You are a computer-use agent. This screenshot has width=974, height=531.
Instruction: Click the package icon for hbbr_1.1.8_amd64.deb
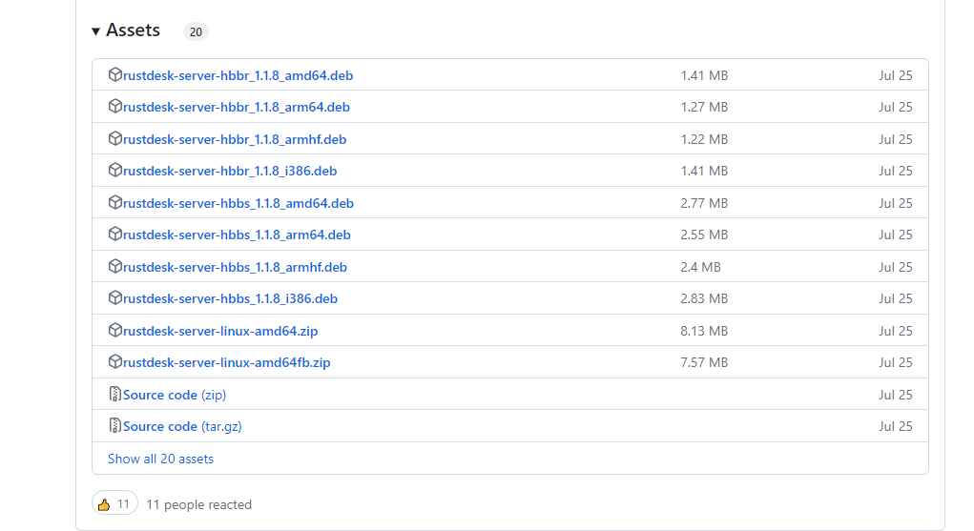pyautogui.click(x=114, y=74)
